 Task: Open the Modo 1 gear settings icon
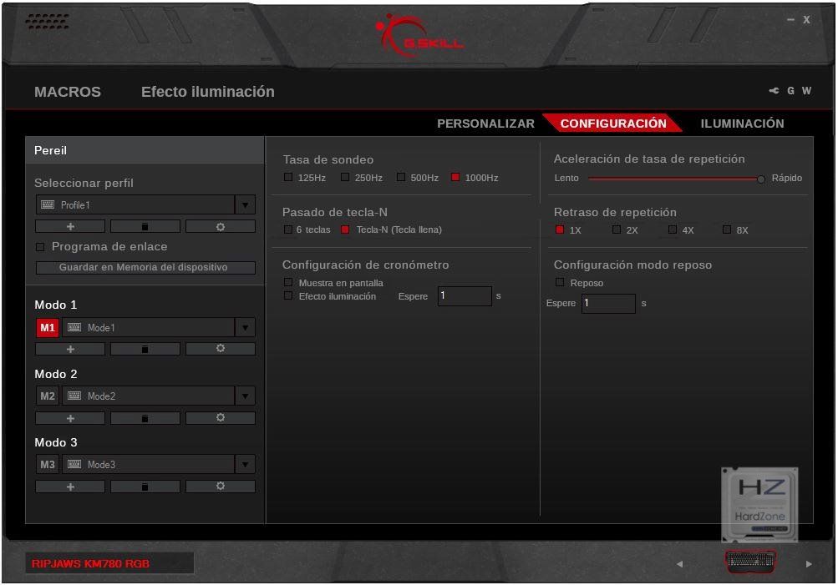coord(221,349)
